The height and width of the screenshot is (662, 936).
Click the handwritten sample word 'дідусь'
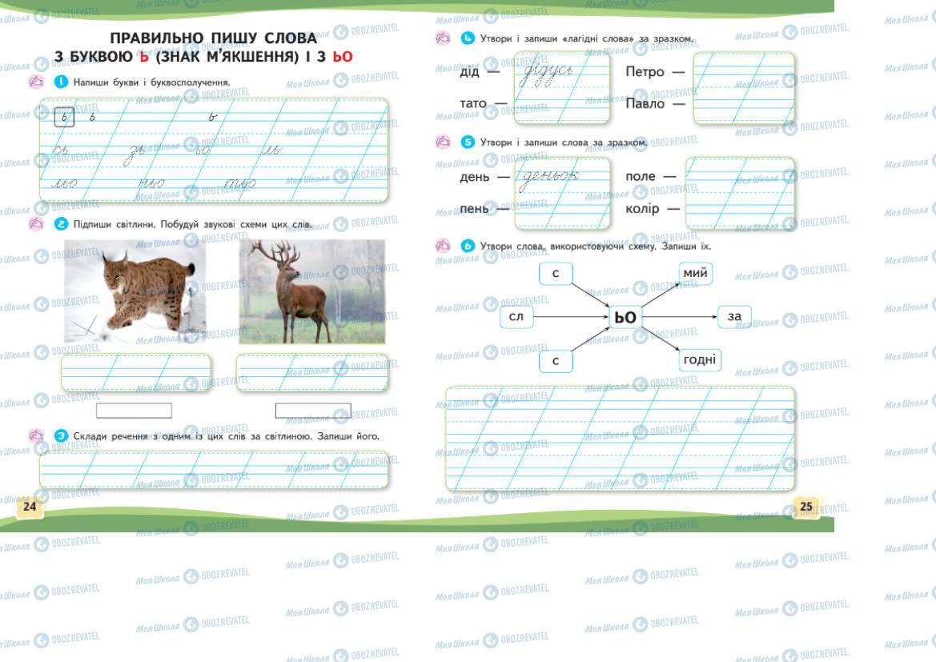click(548, 74)
